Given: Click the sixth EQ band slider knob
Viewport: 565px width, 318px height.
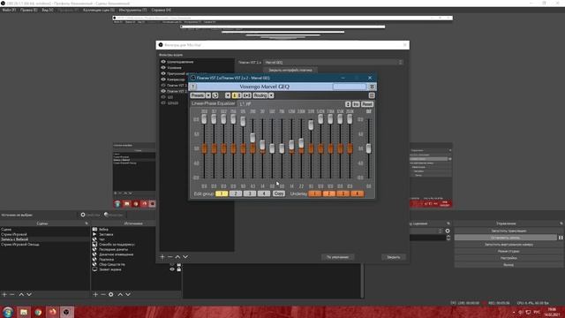Looking at the screenshot, I should (x=252, y=138).
